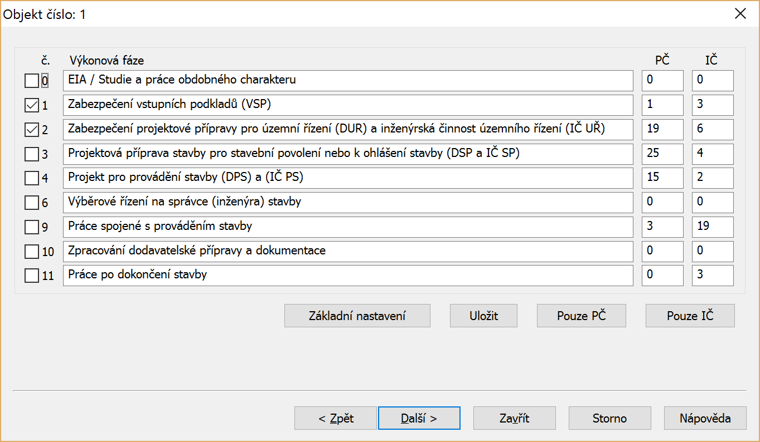Check the box for phase 0 EIA
The width and height of the screenshot is (760, 442).
[32, 81]
